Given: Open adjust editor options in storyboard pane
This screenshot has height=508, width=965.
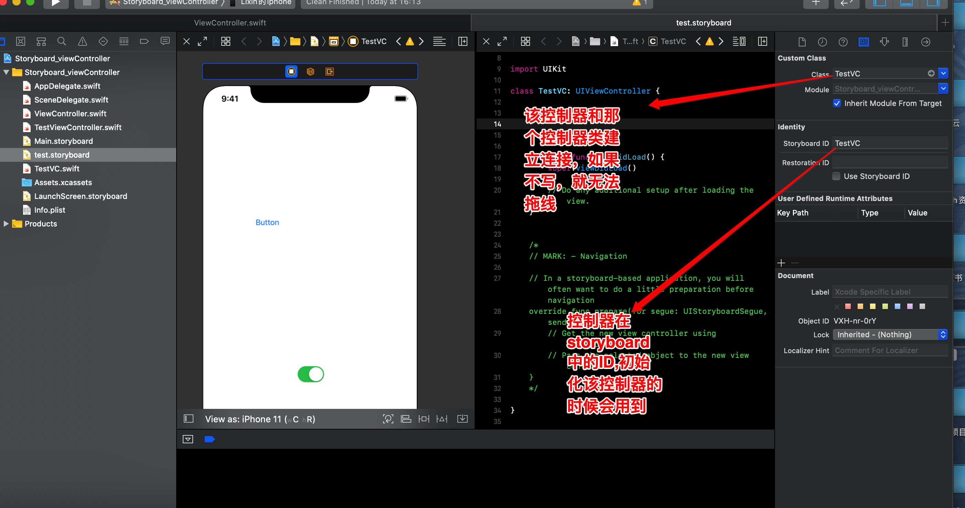Looking at the screenshot, I should (x=439, y=41).
